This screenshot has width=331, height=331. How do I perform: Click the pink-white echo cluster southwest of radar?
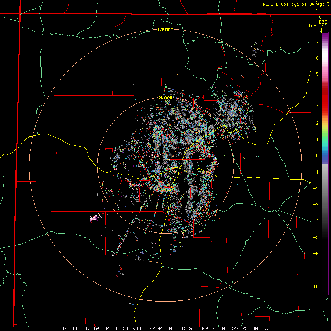pos(95,218)
